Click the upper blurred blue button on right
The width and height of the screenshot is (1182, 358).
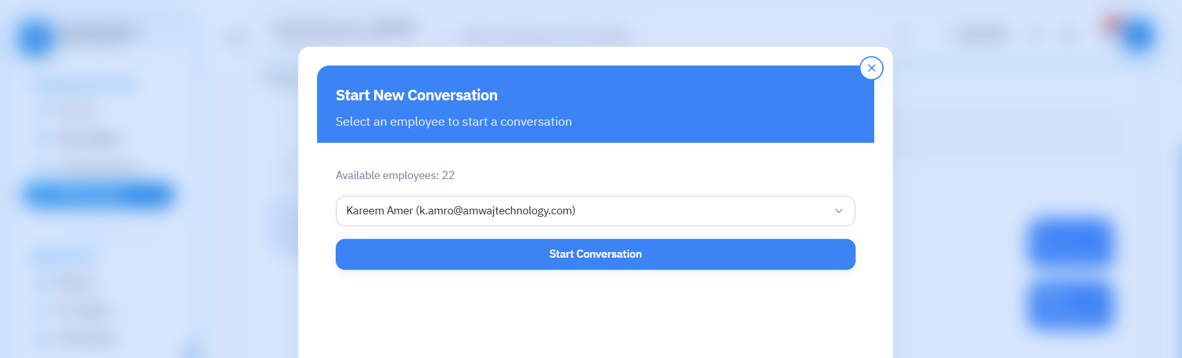1070,242
